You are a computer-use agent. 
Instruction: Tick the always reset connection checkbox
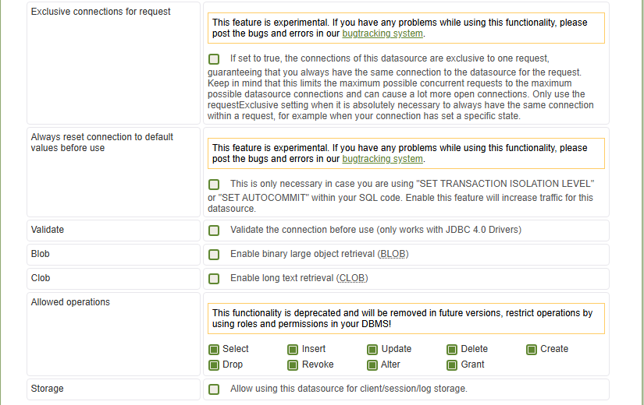[x=214, y=185]
